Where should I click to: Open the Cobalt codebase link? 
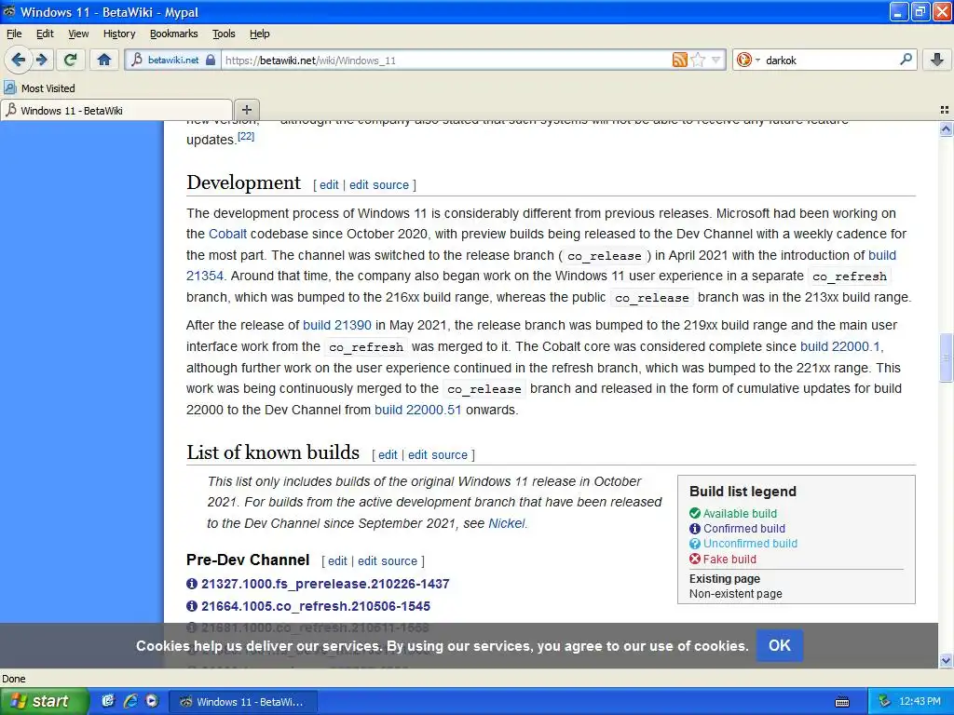[227, 234]
